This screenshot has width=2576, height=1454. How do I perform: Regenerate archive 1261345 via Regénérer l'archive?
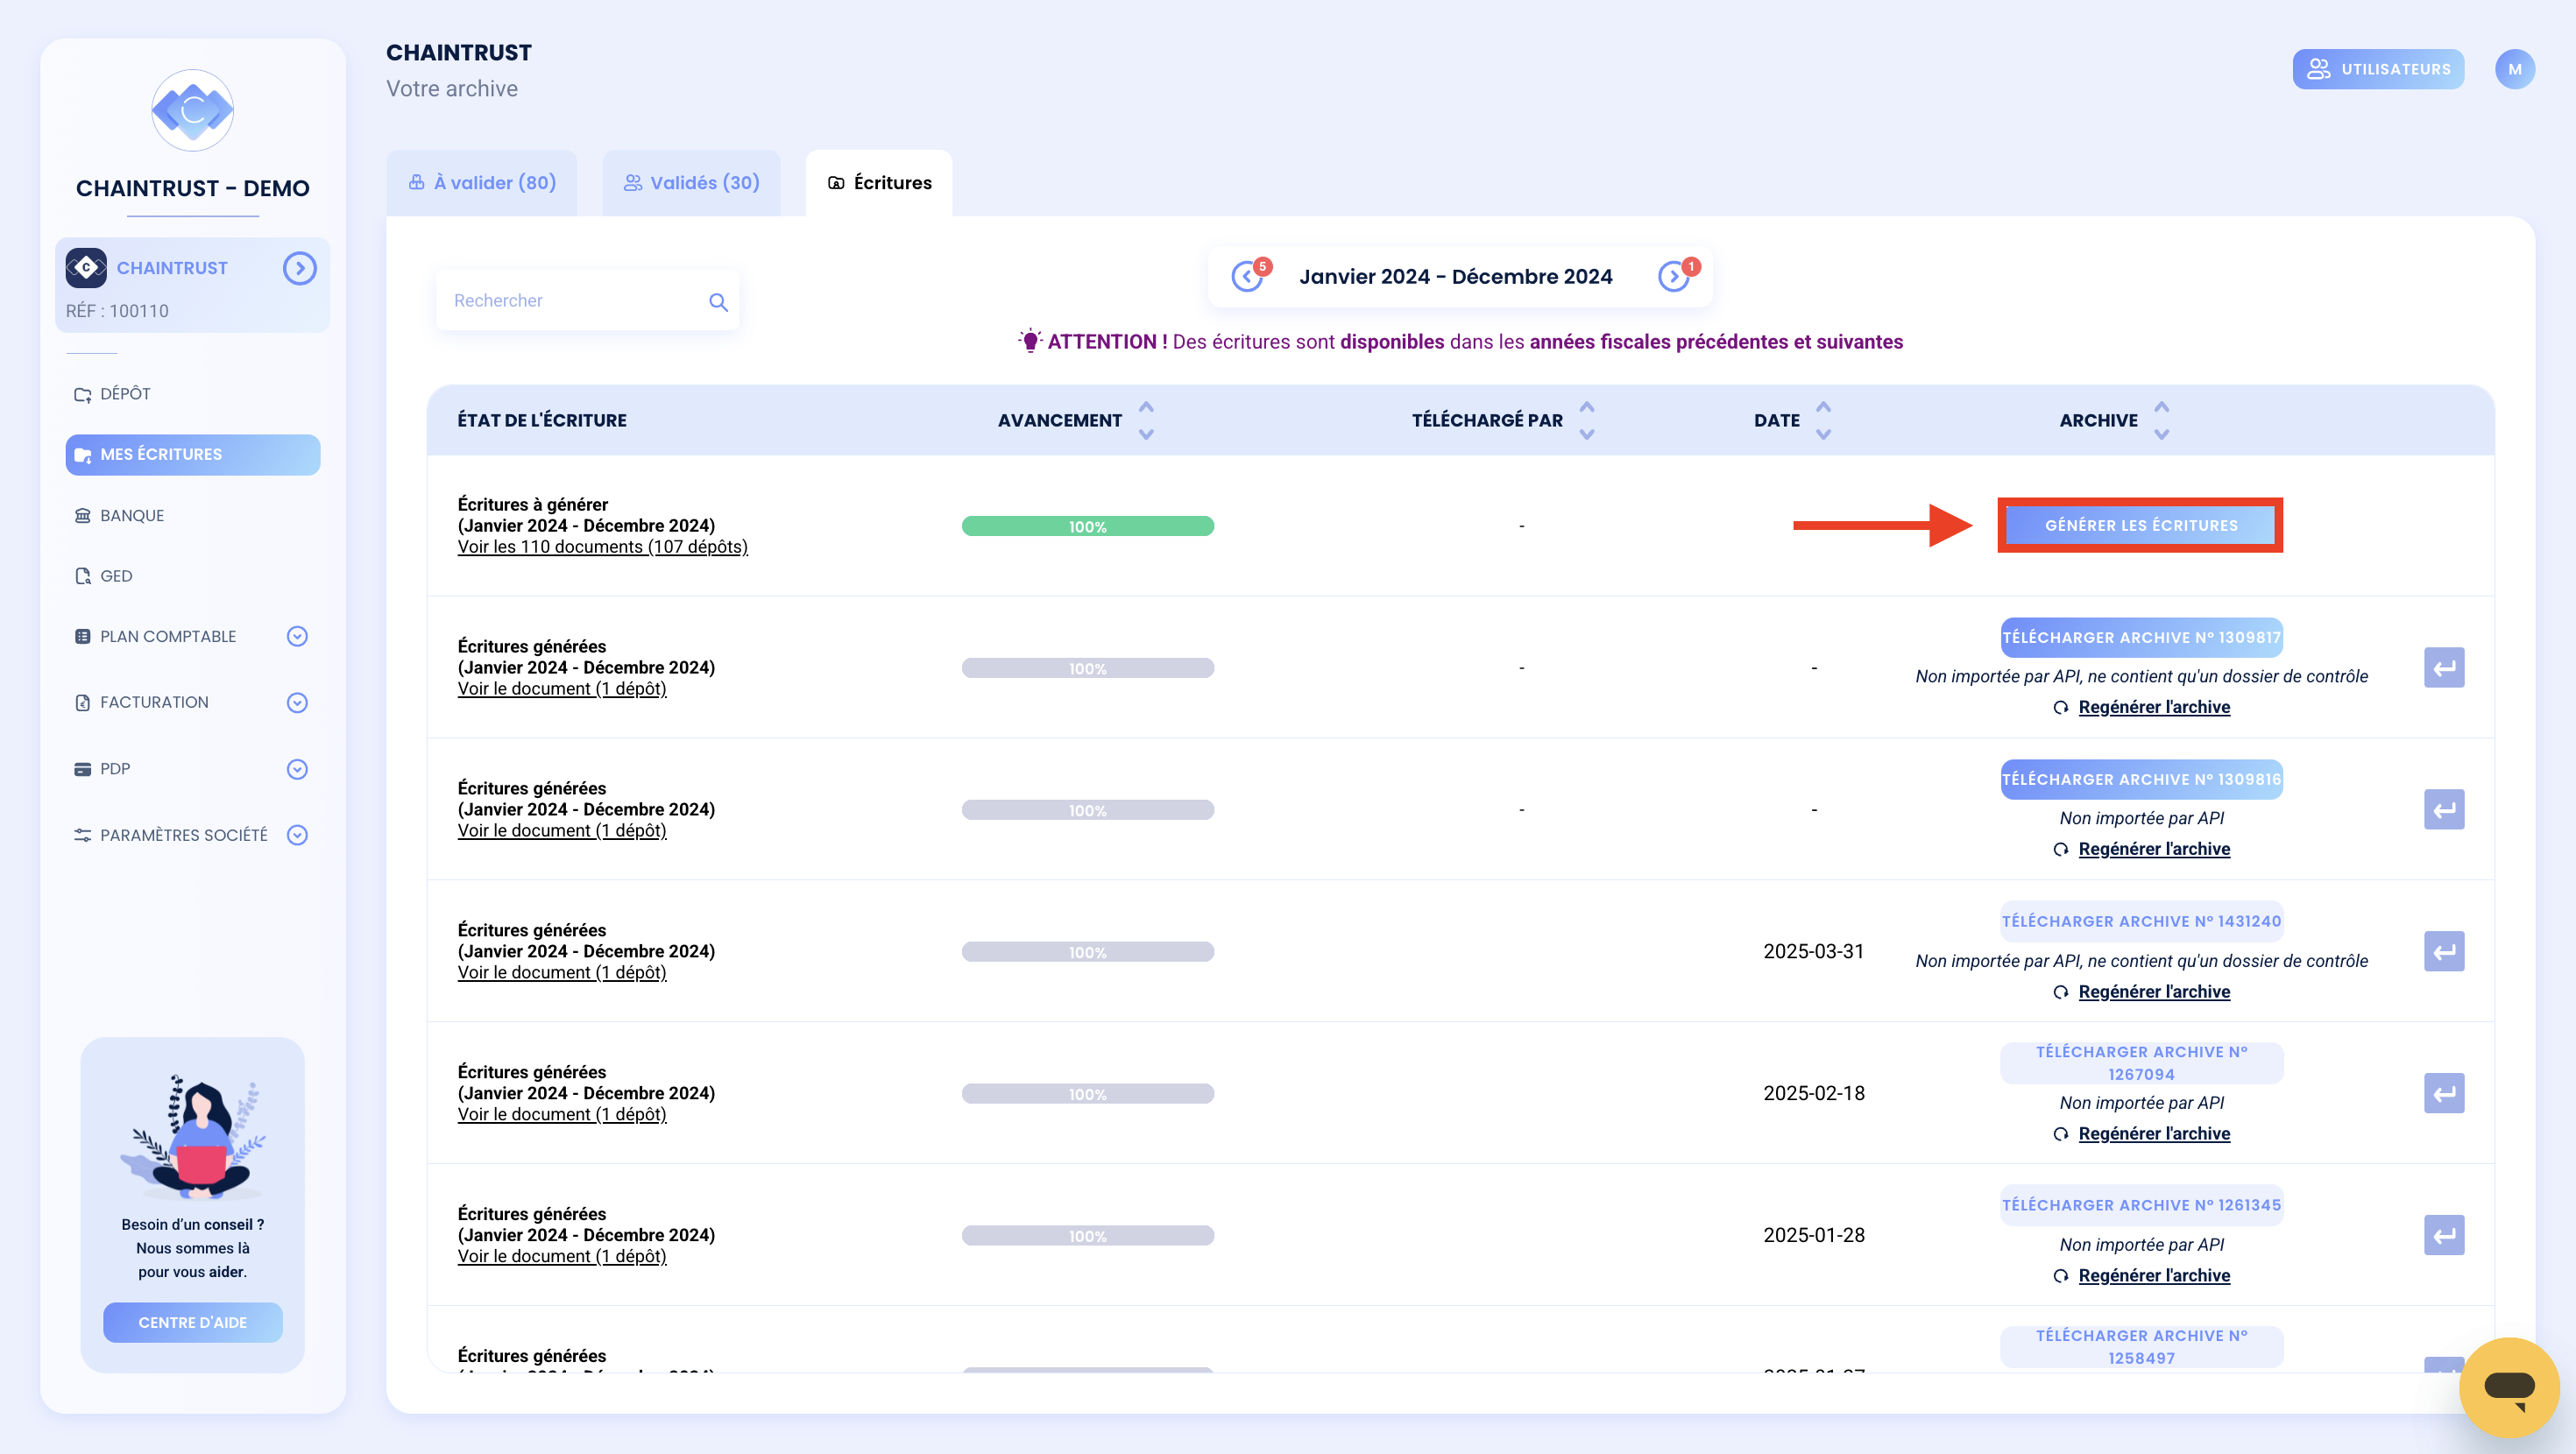[2154, 1276]
